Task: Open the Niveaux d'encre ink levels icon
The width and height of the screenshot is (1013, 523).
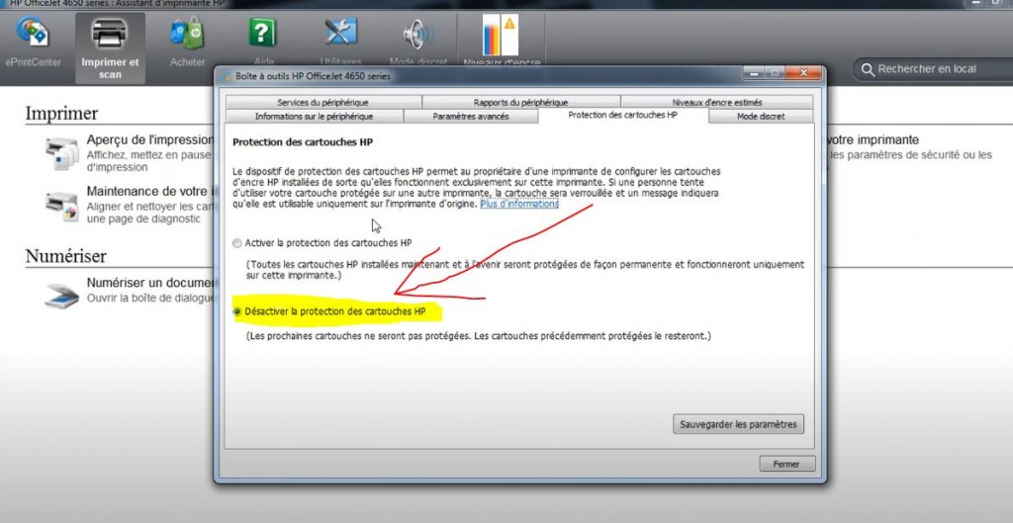Action: [502, 36]
